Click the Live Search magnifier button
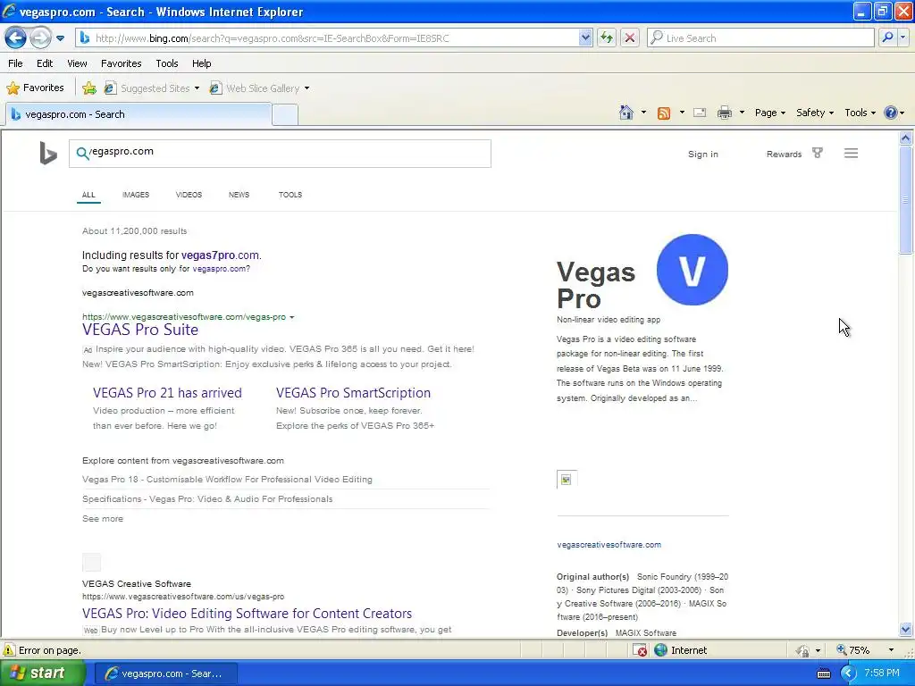Viewport: 915px width, 686px height. 887,38
